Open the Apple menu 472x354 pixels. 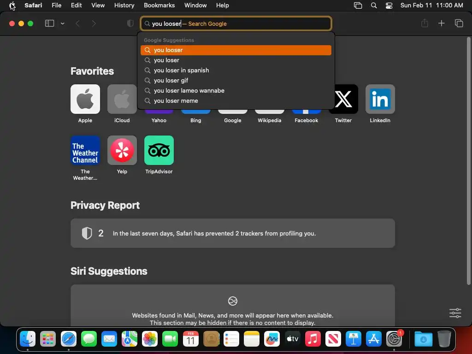(x=12, y=6)
